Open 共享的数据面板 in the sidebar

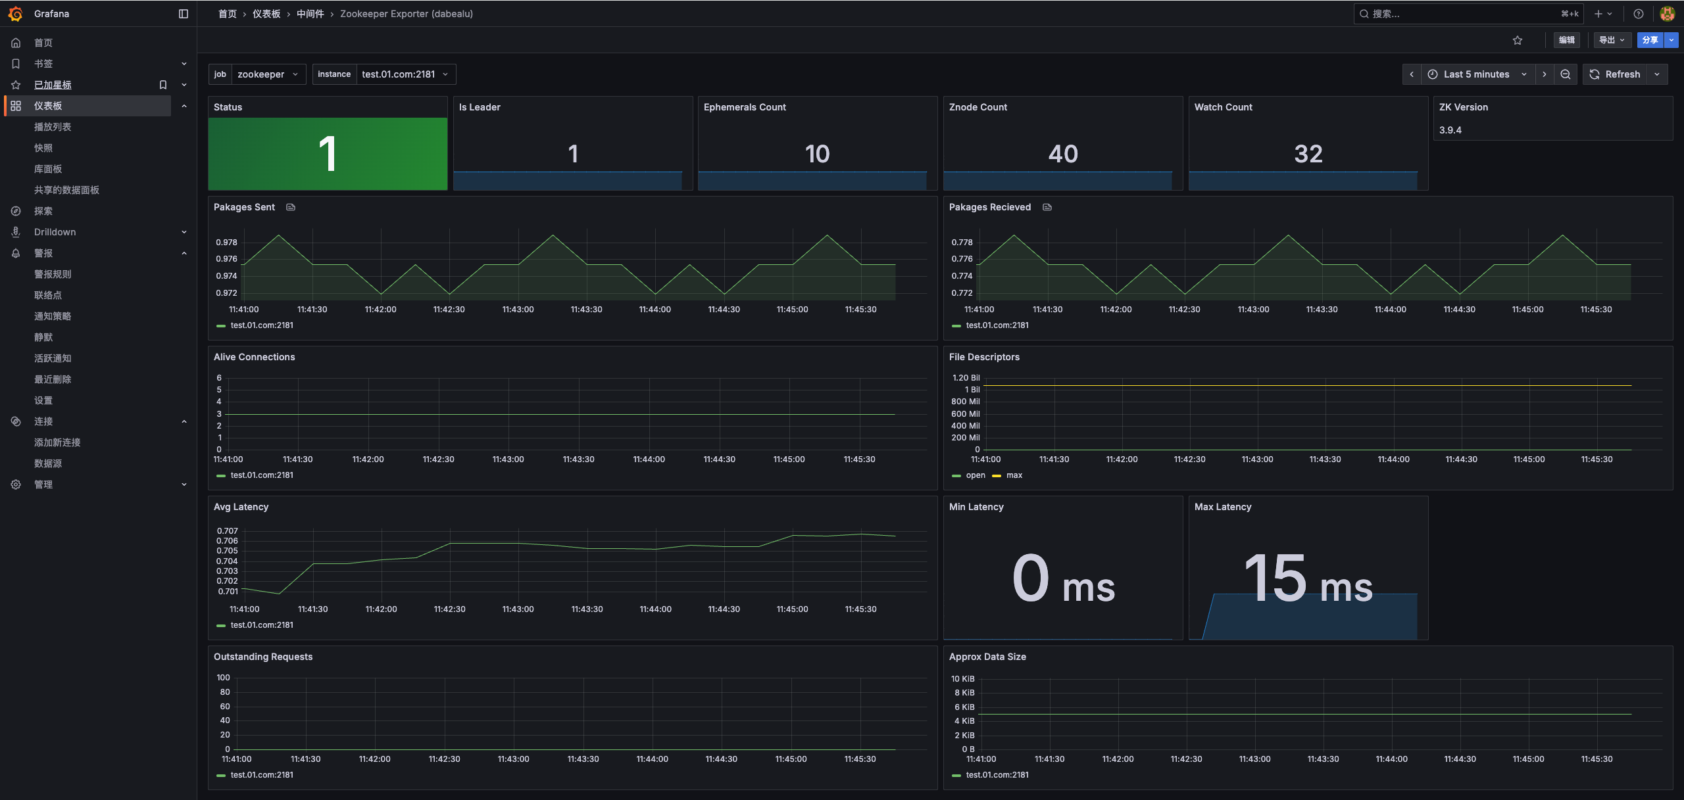click(x=66, y=190)
